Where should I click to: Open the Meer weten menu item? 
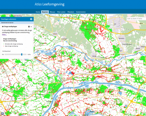tap(61, 12)
